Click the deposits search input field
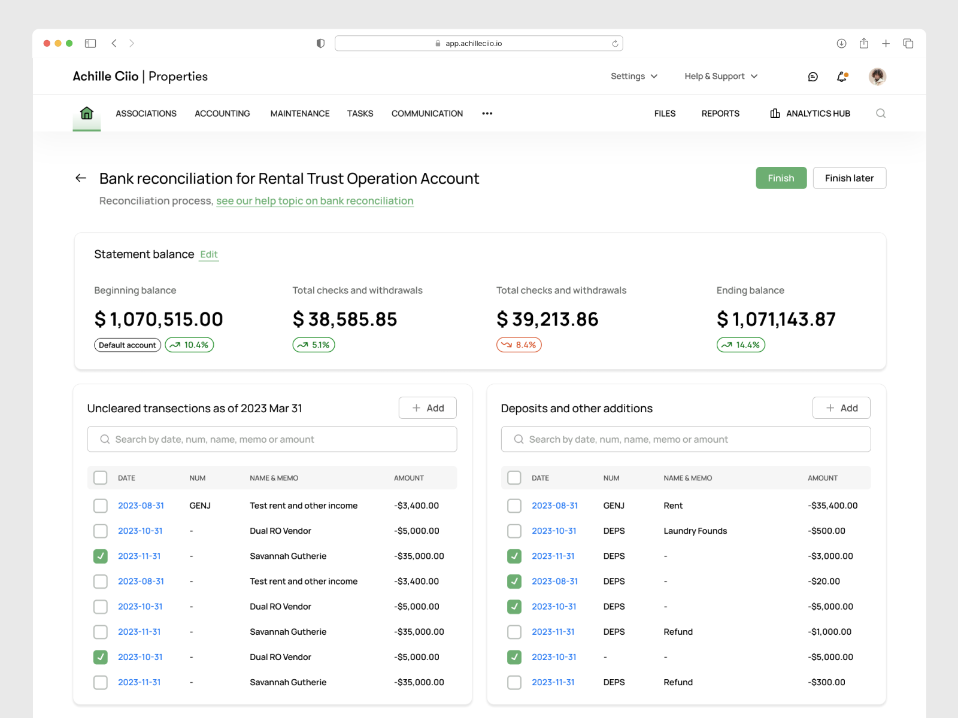 point(686,439)
